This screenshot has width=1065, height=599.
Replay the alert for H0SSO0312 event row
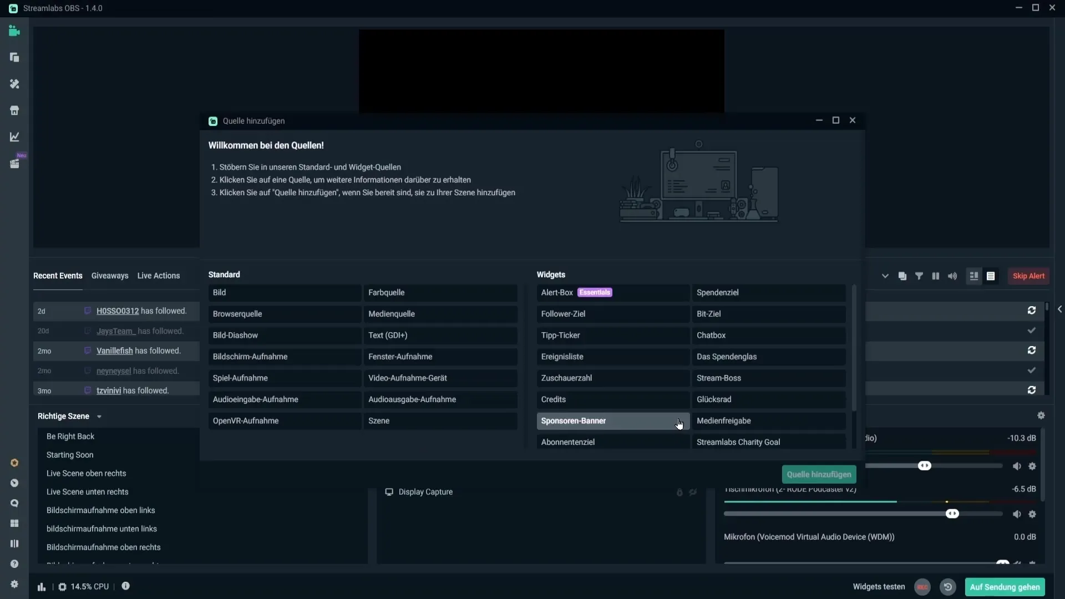tap(1032, 311)
